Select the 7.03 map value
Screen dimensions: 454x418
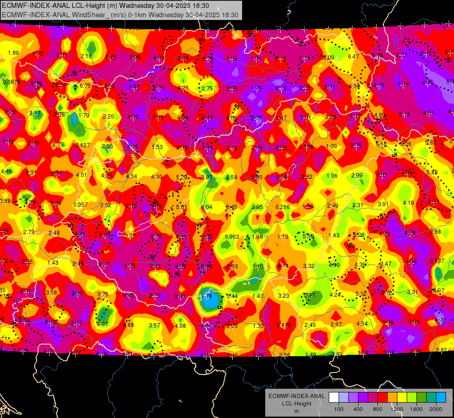(156, 207)
